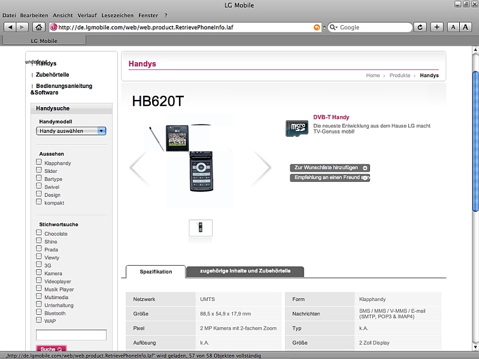This screenshot has width=479, height=359.
Task: Open the Ansicht menu
Action: (x=63, y=16)
